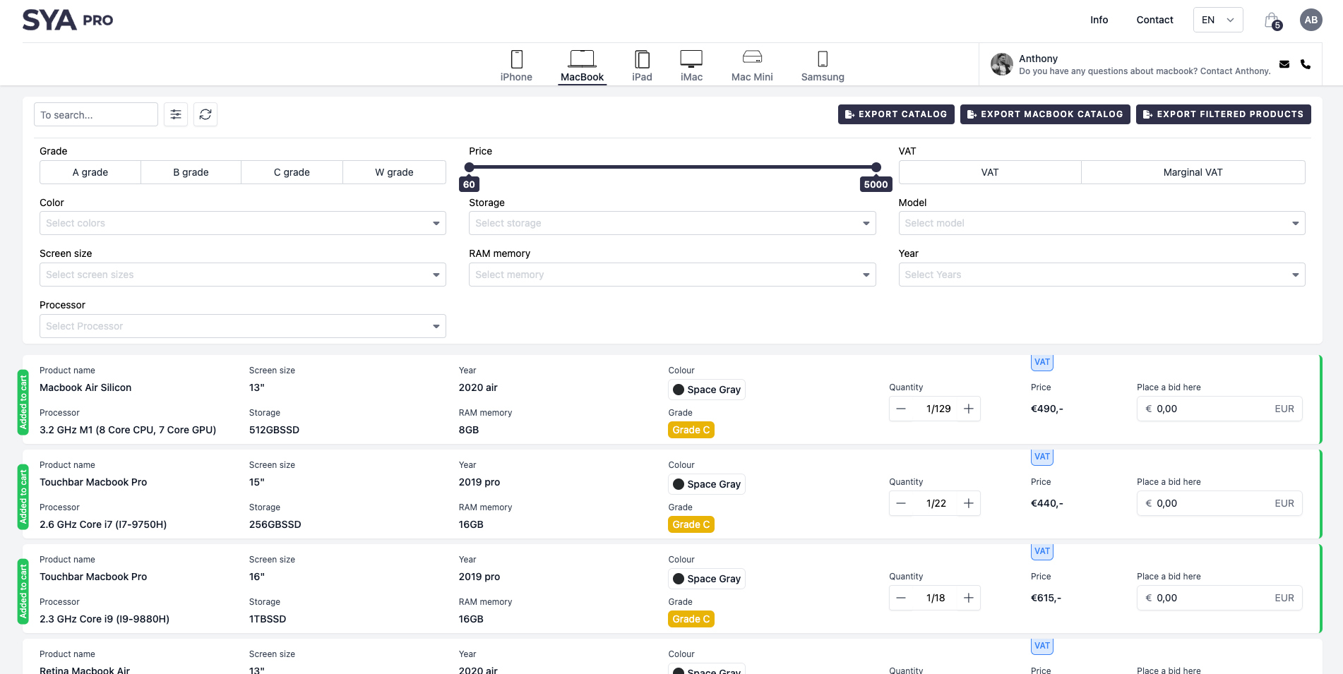The height and width of the screenshot is (674, 1343).
Task: Click the maximum price slider handle
Action: tap(876, 167)
